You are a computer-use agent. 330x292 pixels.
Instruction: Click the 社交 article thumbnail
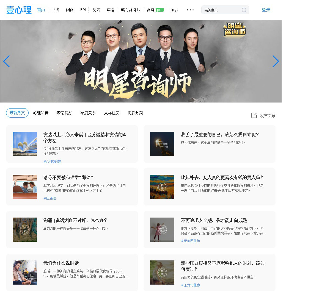click(x=25, y=230)
